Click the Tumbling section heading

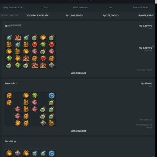[10, 141]
